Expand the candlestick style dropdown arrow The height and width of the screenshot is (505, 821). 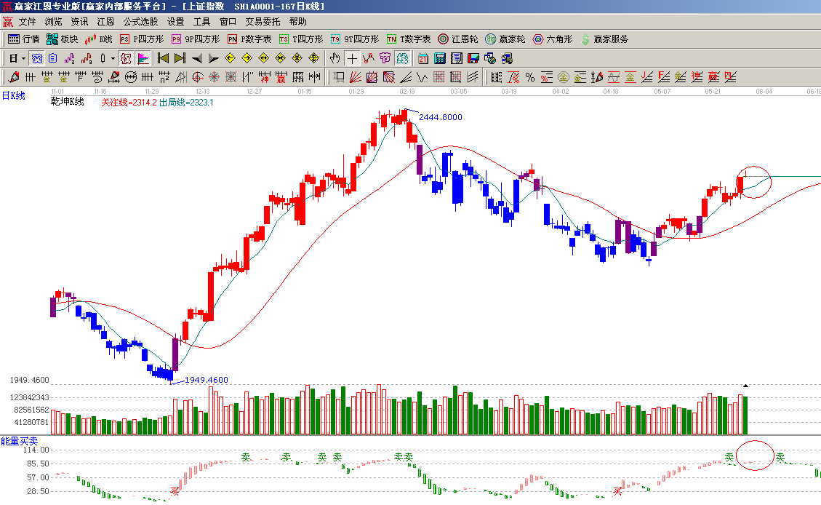click(x=113, y=58)
